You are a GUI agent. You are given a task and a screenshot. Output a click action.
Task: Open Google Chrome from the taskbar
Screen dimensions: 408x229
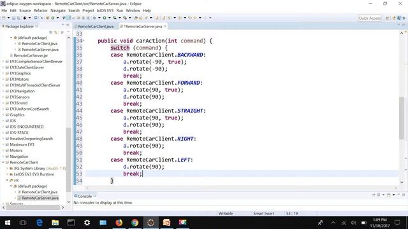coord(135,223)
